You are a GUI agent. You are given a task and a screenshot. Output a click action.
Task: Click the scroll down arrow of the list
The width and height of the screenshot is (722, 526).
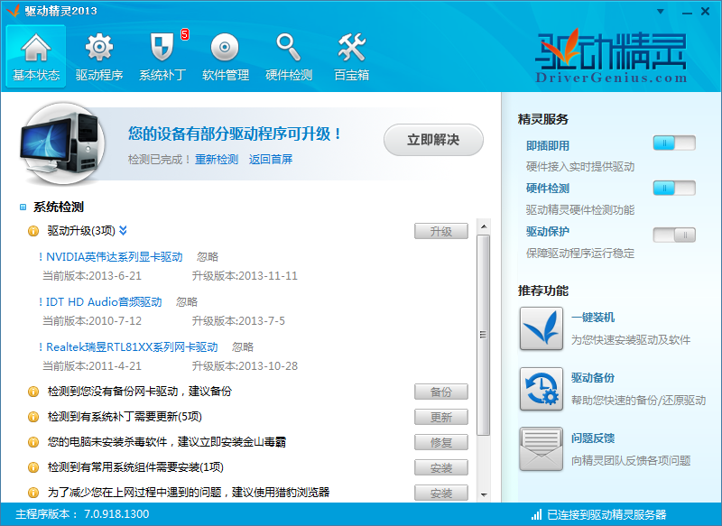[x=484, y=494]
